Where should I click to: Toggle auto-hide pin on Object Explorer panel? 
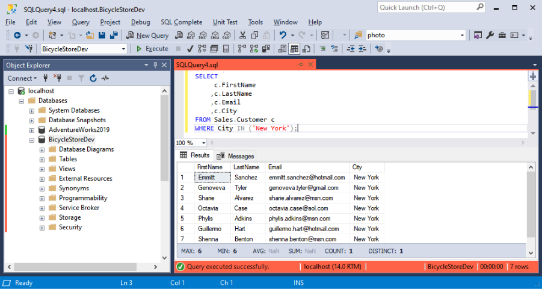pos(155,65)
